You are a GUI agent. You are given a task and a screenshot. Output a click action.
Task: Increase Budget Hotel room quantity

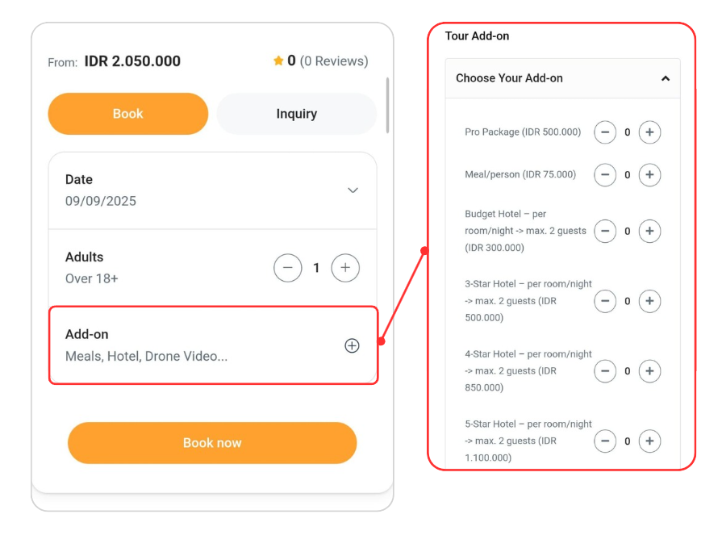tap(649, 232)
